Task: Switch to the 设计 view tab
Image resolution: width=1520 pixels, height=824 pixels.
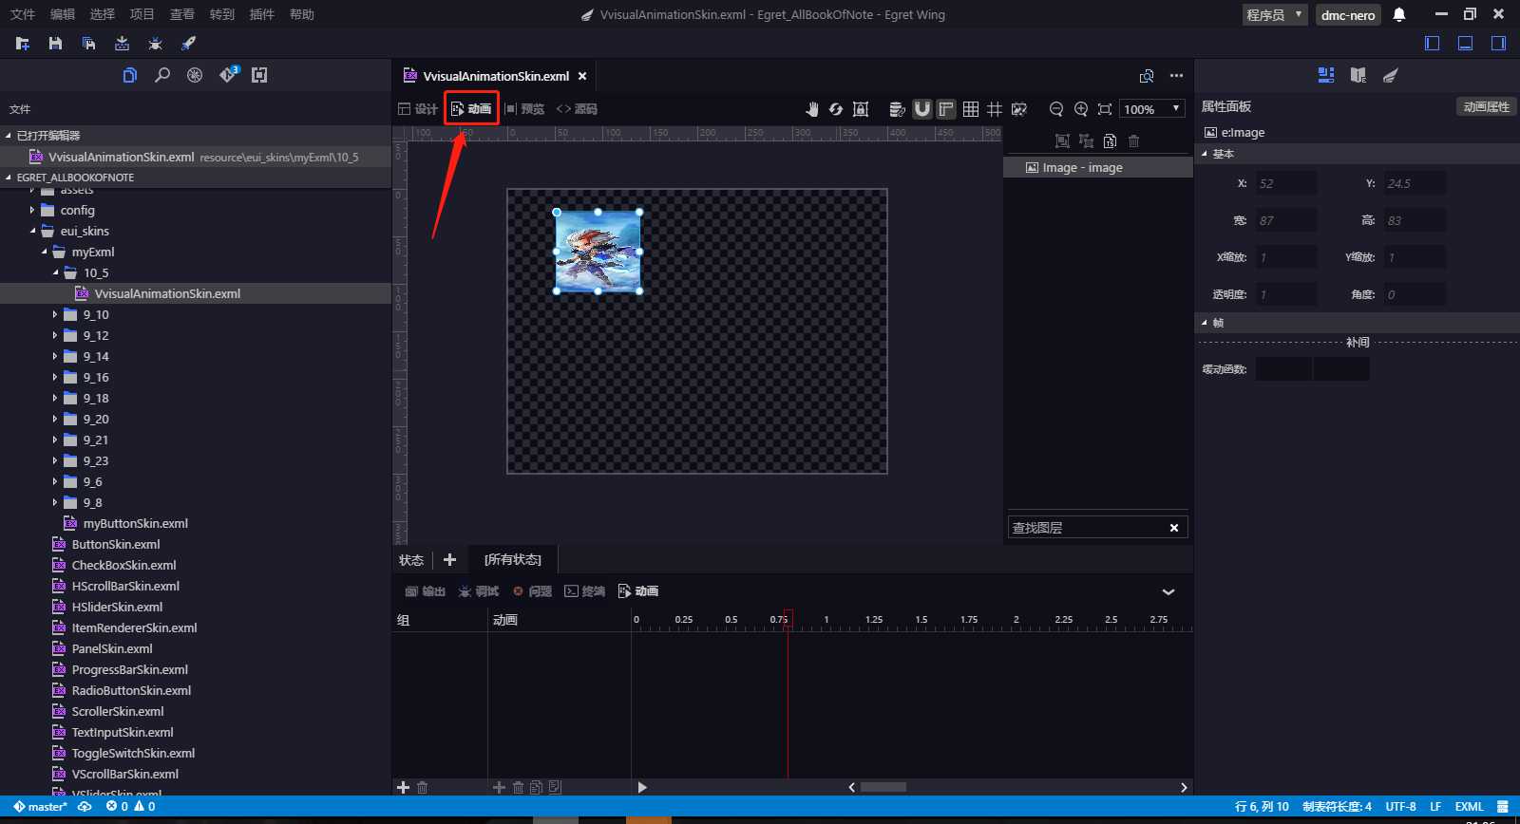Action: click(418, 109)
